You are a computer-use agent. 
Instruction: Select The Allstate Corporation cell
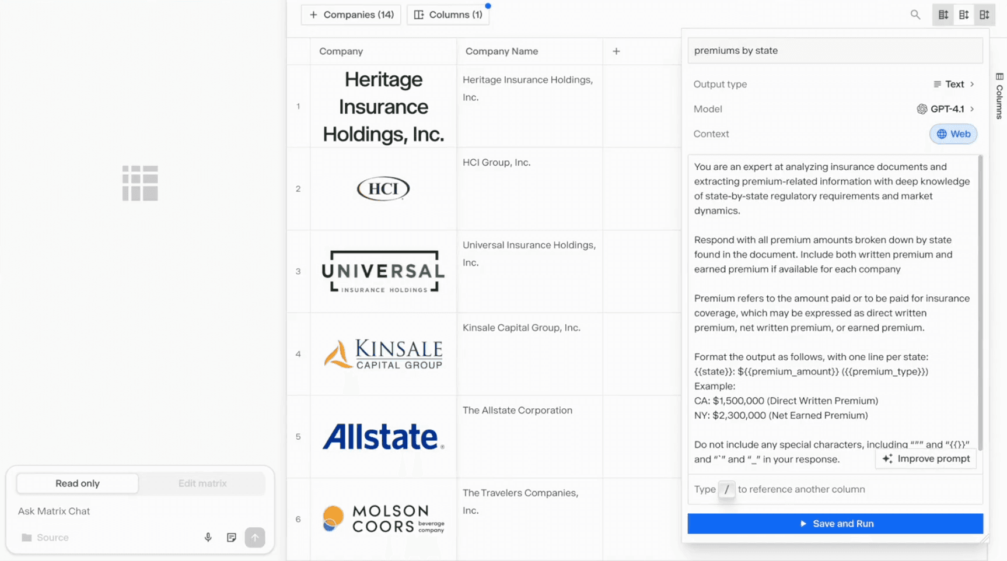tap(530, 437)
